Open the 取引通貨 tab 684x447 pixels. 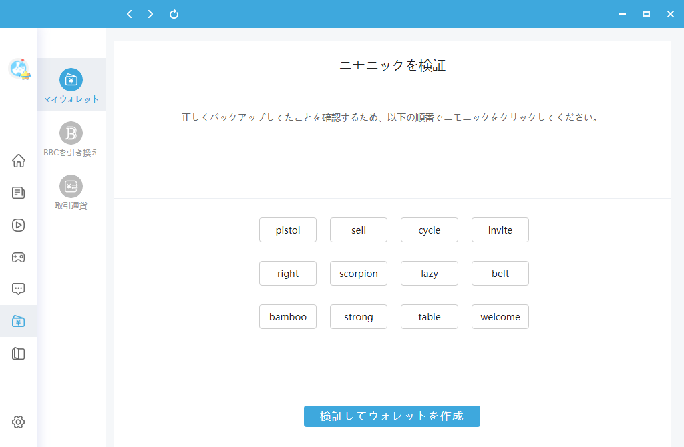[71, 192]
